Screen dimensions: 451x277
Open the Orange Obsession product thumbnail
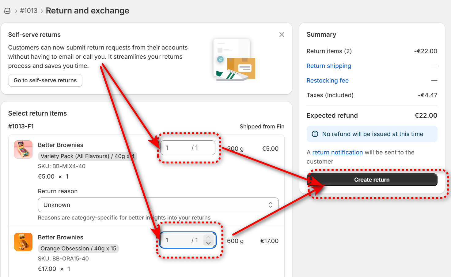coord(23,242)
